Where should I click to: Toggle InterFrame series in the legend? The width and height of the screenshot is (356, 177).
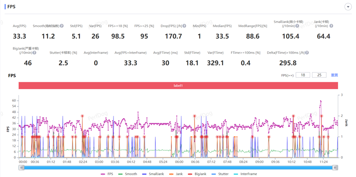pyautogui.click(x=246, y=174)
